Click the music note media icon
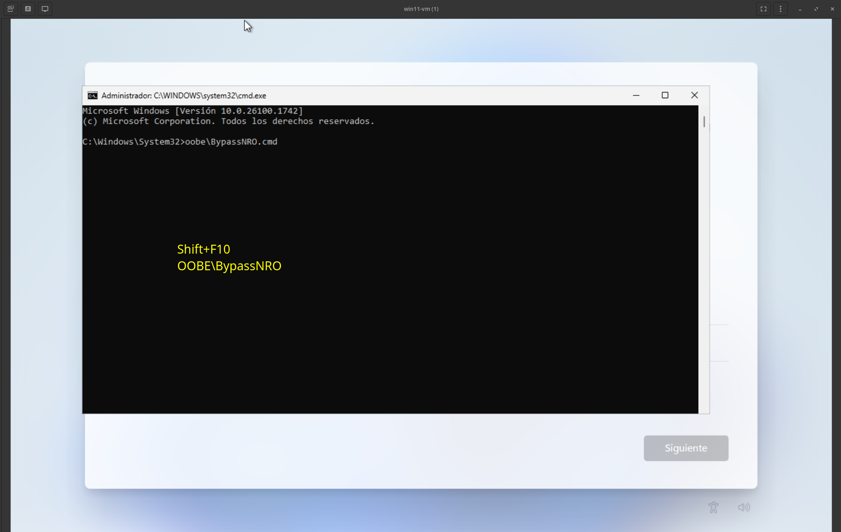The height and width of the screenshot is (532, 841). point(28,9)
